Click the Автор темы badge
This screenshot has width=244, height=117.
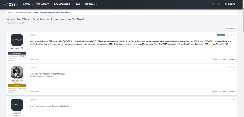[221, 35]
